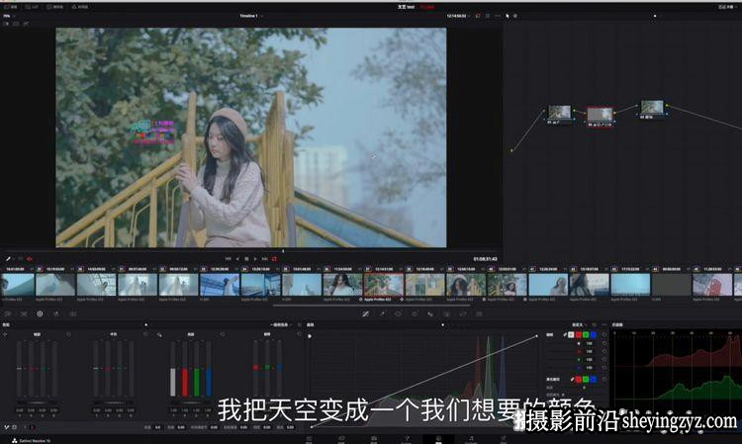
Task: Select the third node in the node graph
Action: 652,107
